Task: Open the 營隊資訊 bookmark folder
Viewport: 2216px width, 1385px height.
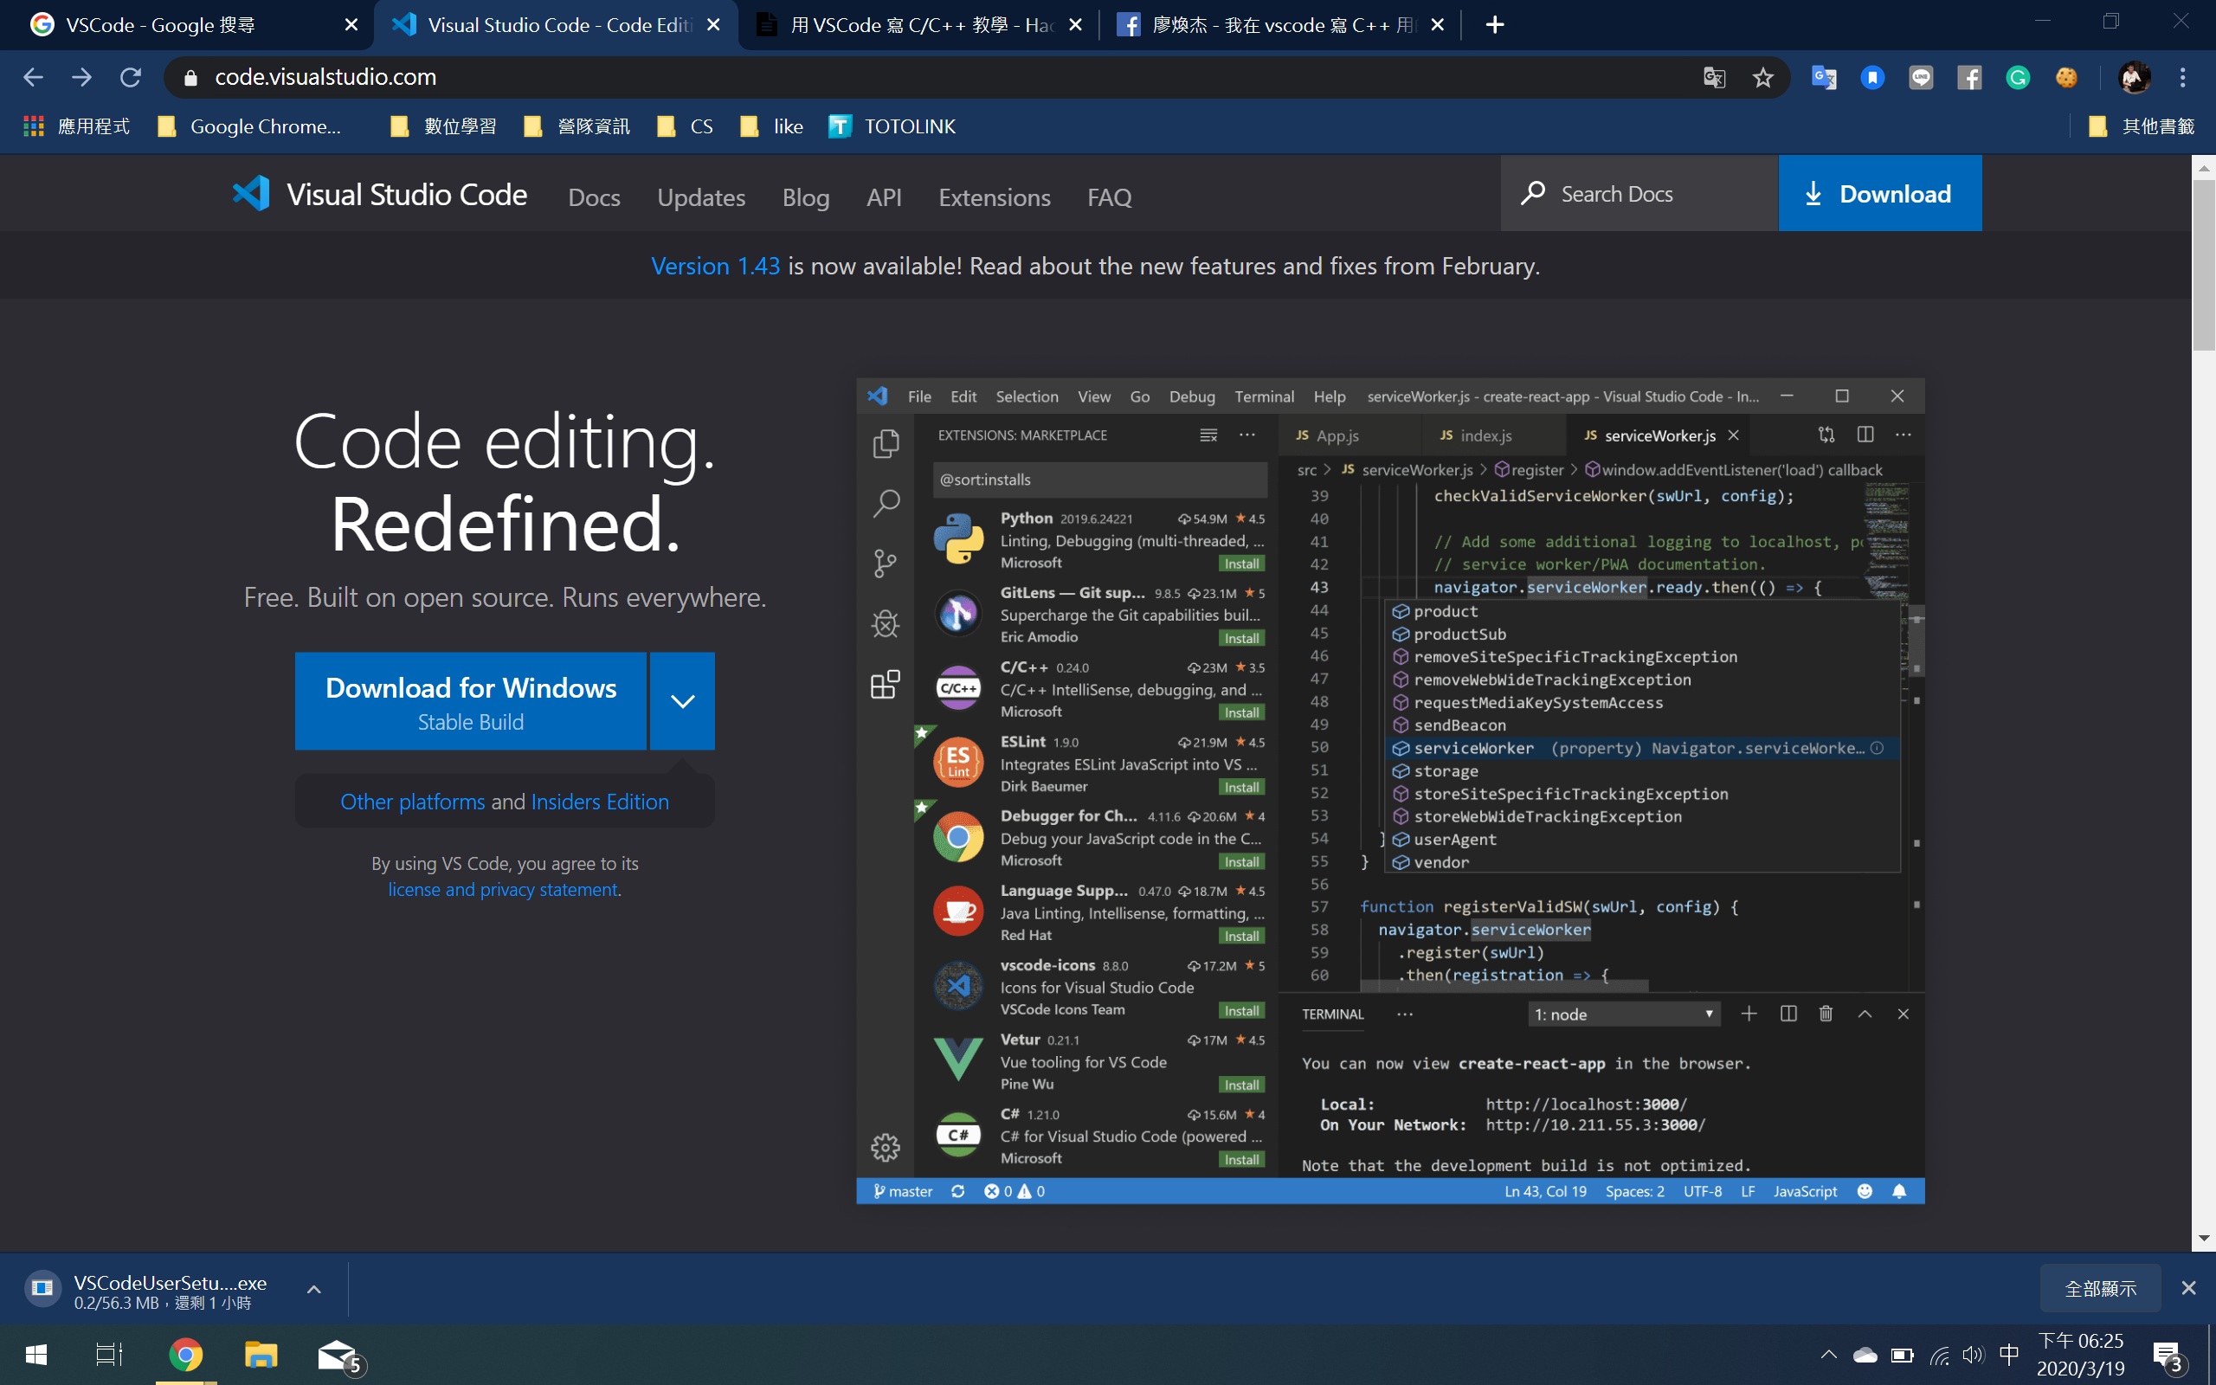Action: coord(578,126)
